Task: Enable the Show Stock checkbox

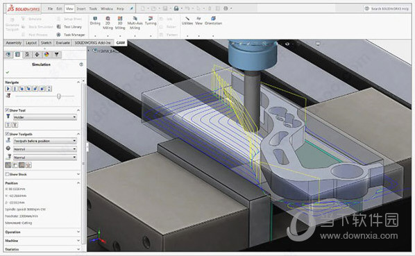Action: point(7,174)
